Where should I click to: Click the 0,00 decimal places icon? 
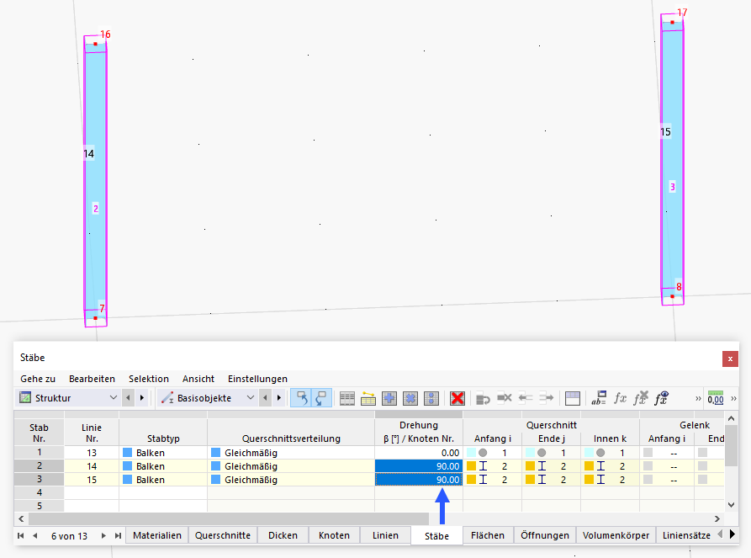click(716, 398)
